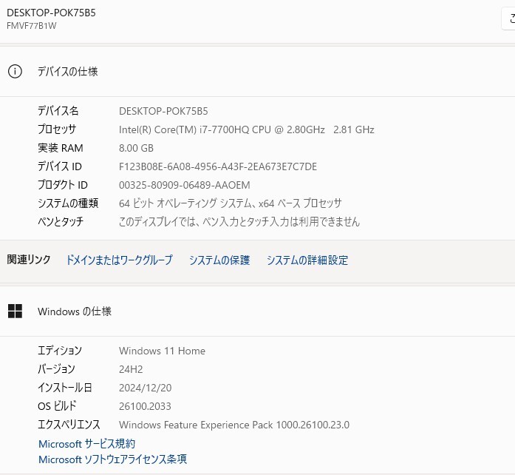Click the Windows 11 Home edition value
515x475 pixels.
(x=162, y=351)
